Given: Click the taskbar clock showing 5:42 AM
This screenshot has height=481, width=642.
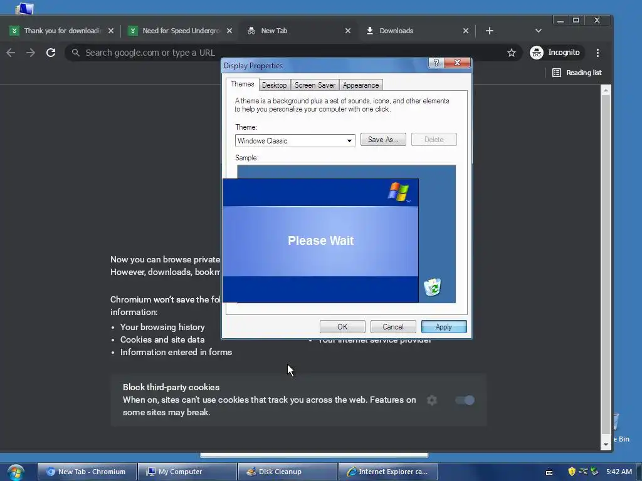Looking at the screenshot, I should (x=619, y=472).
